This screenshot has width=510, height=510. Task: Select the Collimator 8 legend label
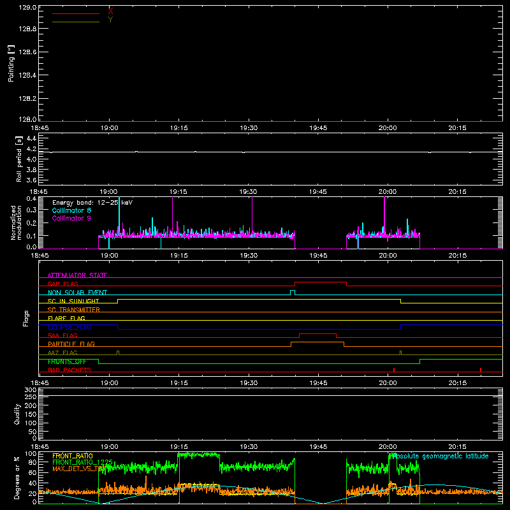click(71, 210)
